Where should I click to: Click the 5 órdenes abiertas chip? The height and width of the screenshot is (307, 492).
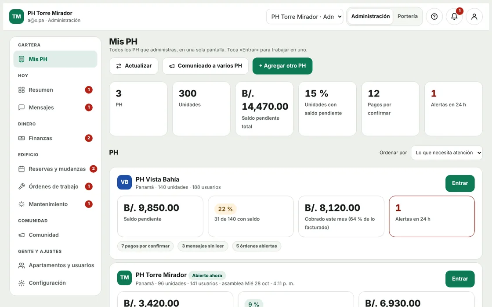[x=257, y=246]
